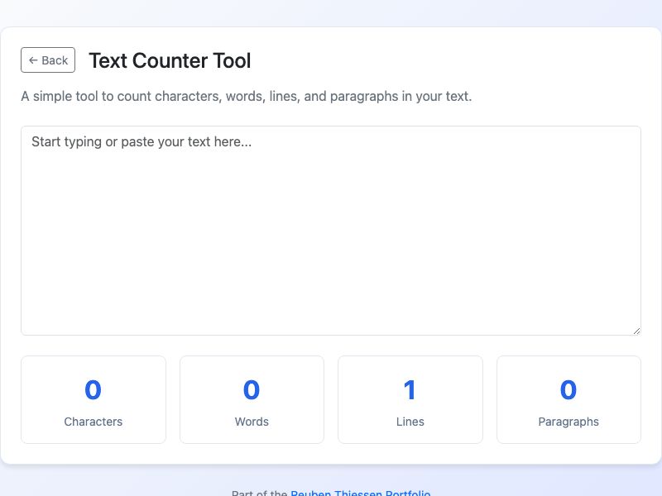
Task: Select the Characters counter card
Action: (x=93, y=399)
